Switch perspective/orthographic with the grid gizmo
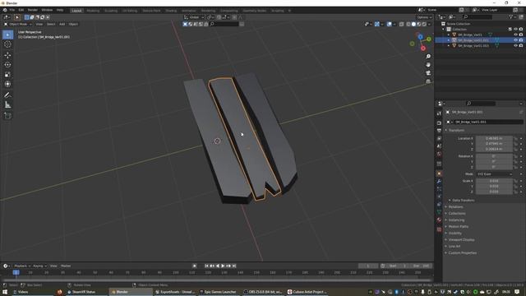Viewport: 526px width, 296px height. pos(428,81)
